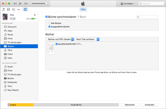Start playback with the Play button
The height and width of the screenshot is (109, 166).
point(20,4)
